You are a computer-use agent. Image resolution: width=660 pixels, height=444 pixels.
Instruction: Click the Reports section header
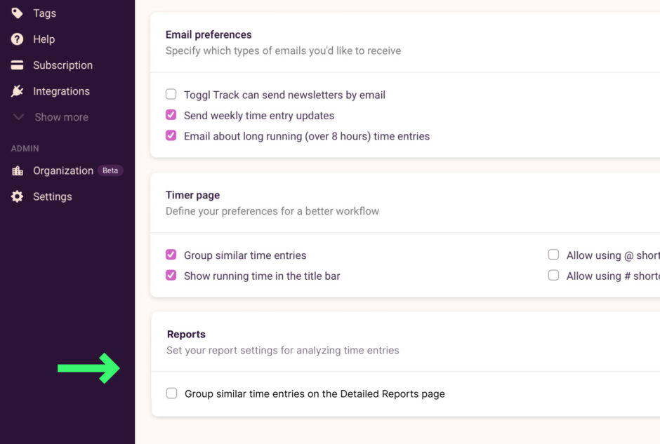tap(186, 334)
